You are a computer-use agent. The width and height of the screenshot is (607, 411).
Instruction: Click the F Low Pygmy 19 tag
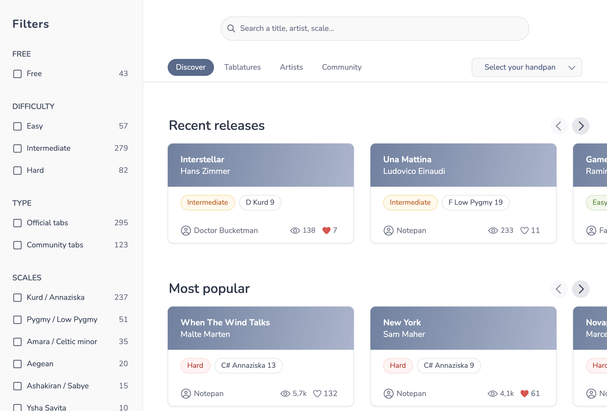click(x=476, y=203)
